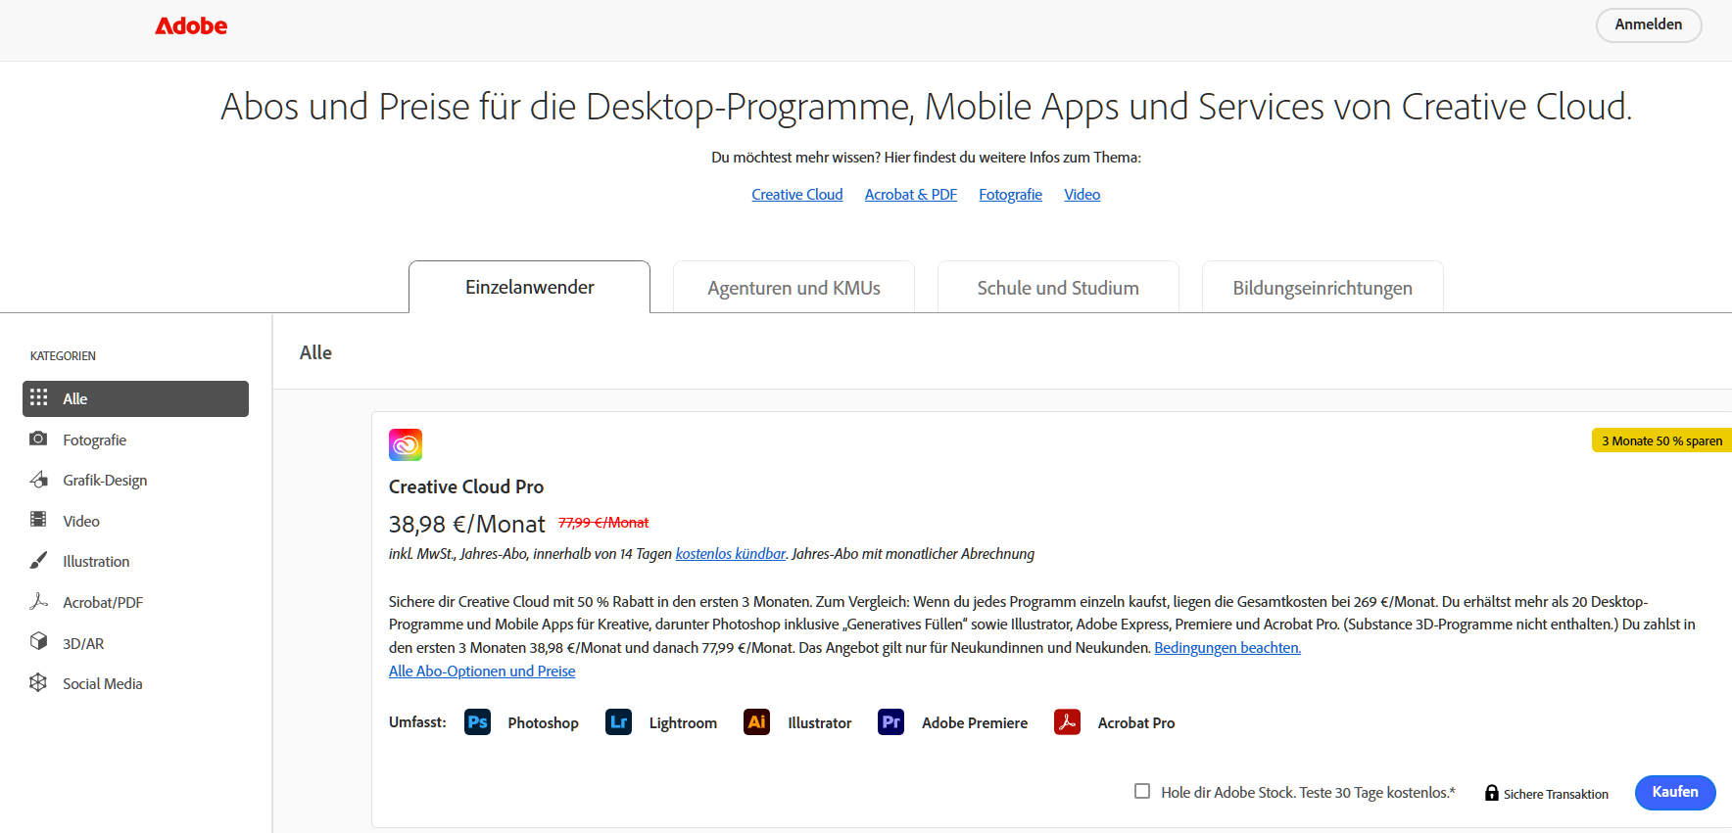Viewport: 1732px width, 833px height.
Task: Click the Anmelden sign-in button
Action: (x=1649, y=24)
